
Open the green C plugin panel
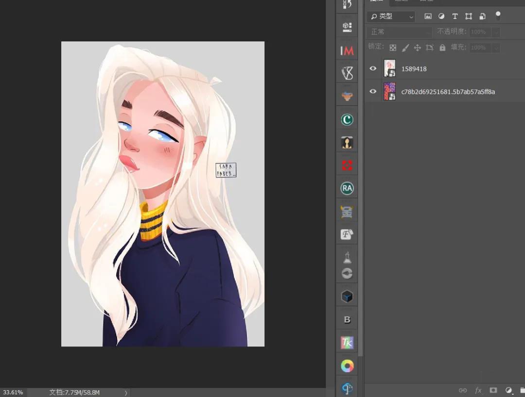pyautogui.click(x=347, y=119)
